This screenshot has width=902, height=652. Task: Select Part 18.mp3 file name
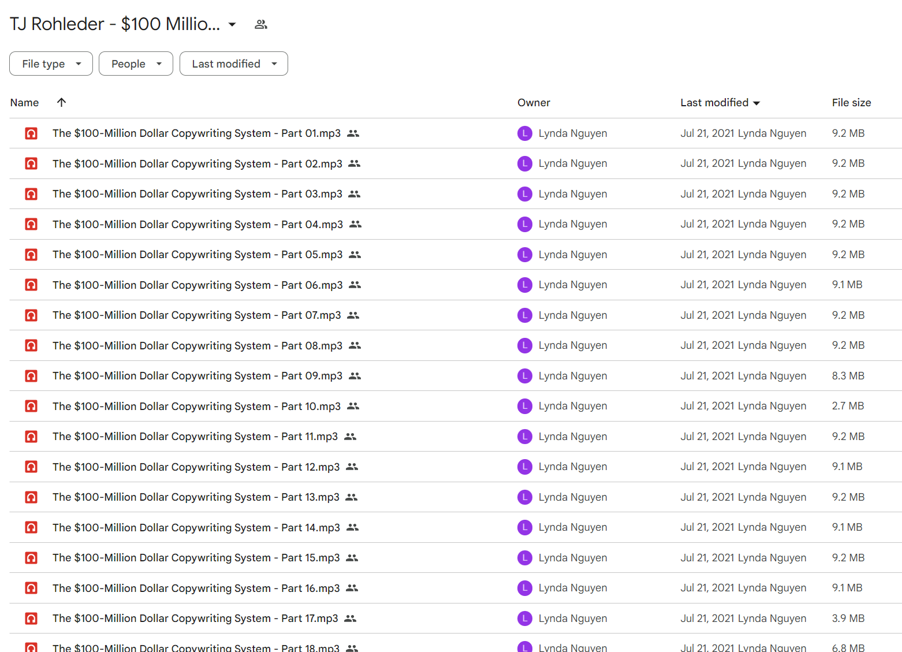pyautogui.click(x=196, y=647)
